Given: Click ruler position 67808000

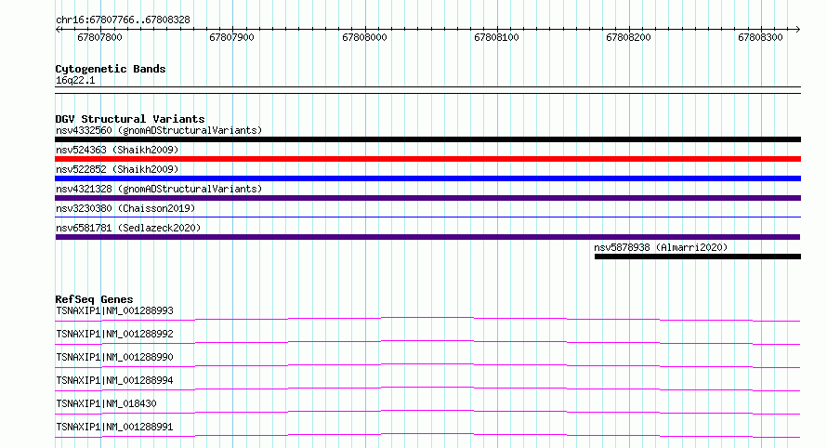Looking at the screenshot, I should 364,37.
